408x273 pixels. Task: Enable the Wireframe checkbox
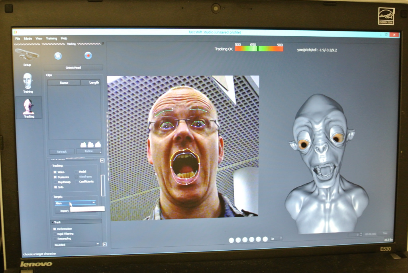pos(76,177)
